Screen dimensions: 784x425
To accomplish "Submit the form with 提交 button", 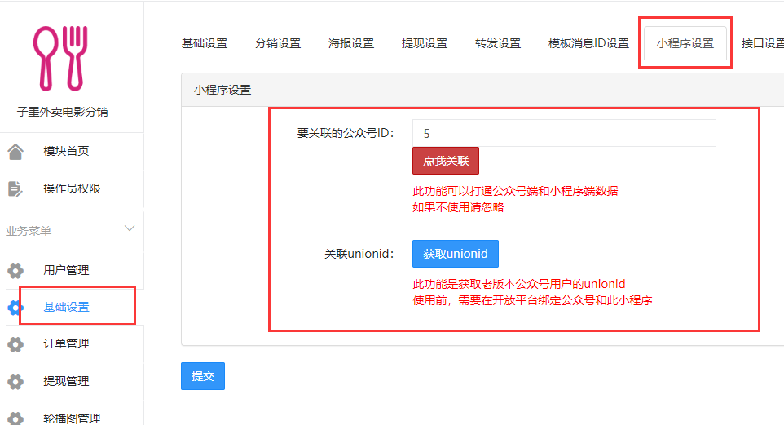I will (x=203, y=376).
